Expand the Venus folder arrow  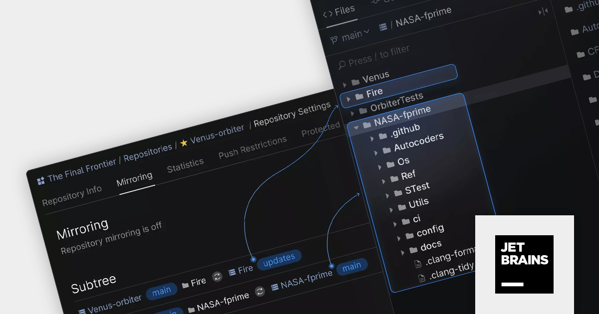click(344, 85)
